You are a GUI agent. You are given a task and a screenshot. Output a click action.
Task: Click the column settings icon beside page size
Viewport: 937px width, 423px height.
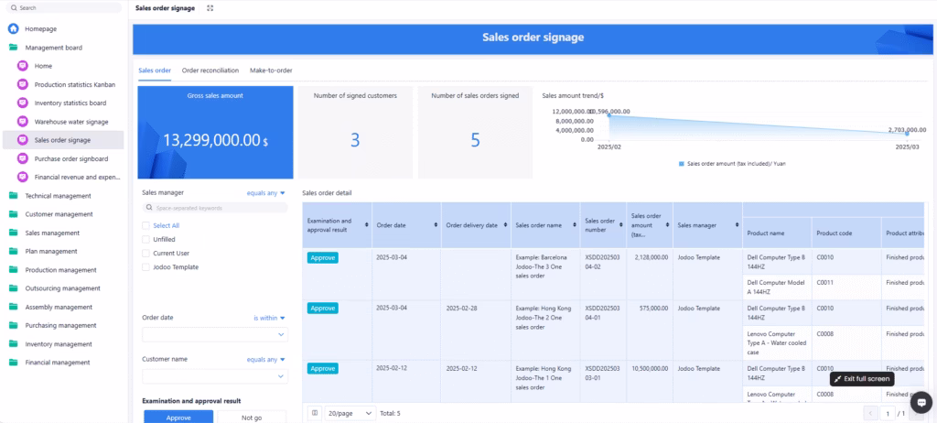pos(315,413)
